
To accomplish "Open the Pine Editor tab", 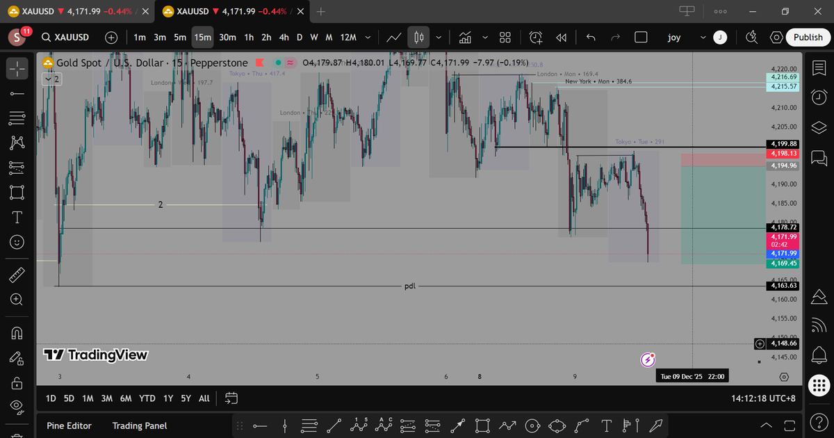I will pyautogui.click(x=69, y=425).
